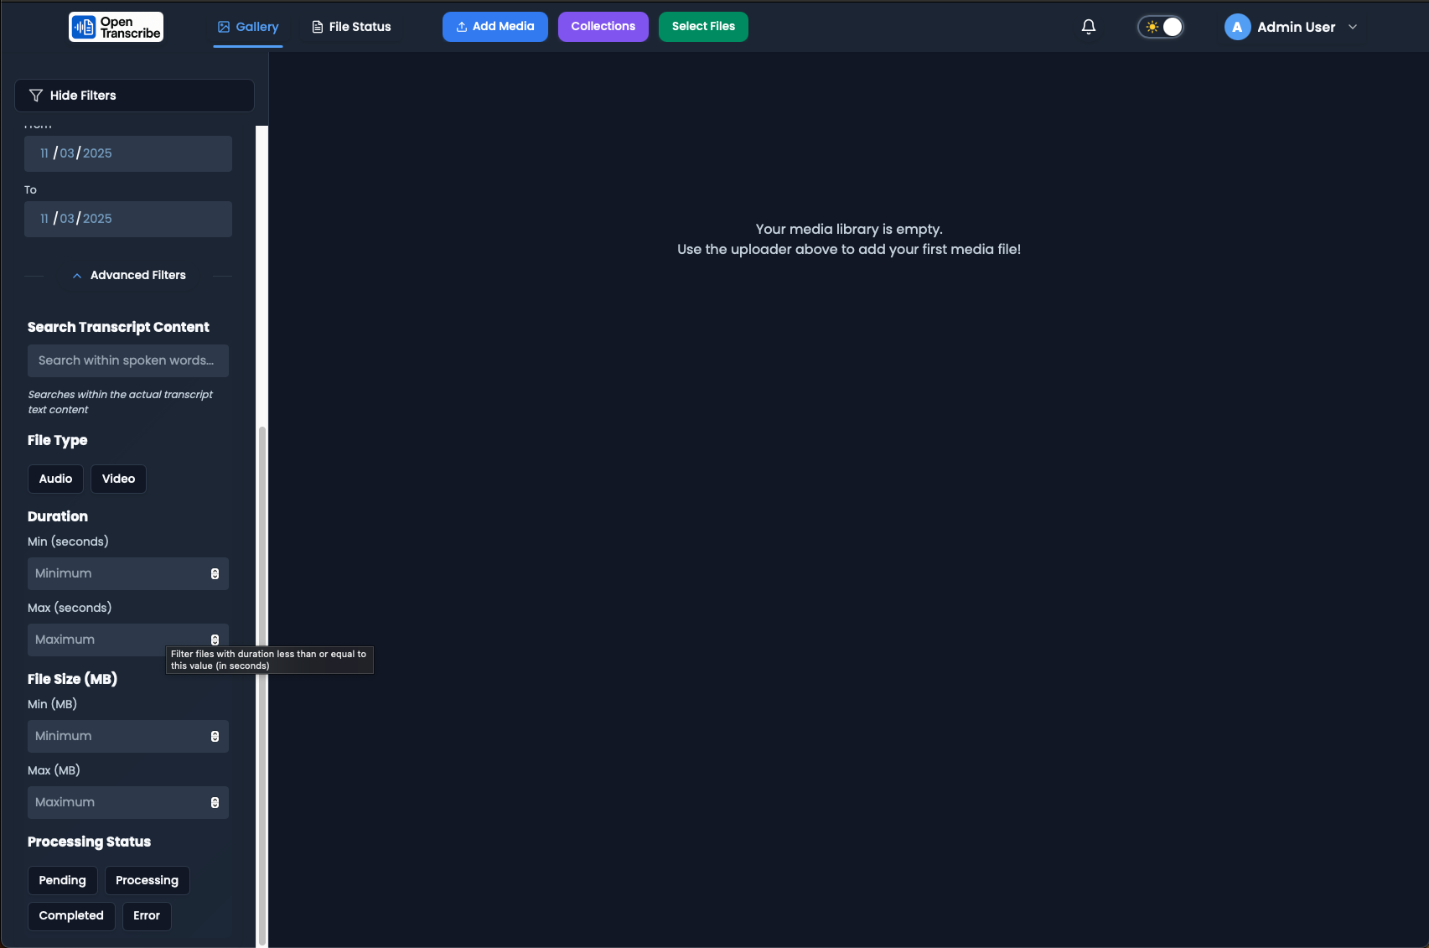Click the Admin User name
1429x948 pixels.
[x=1296, y=27]
